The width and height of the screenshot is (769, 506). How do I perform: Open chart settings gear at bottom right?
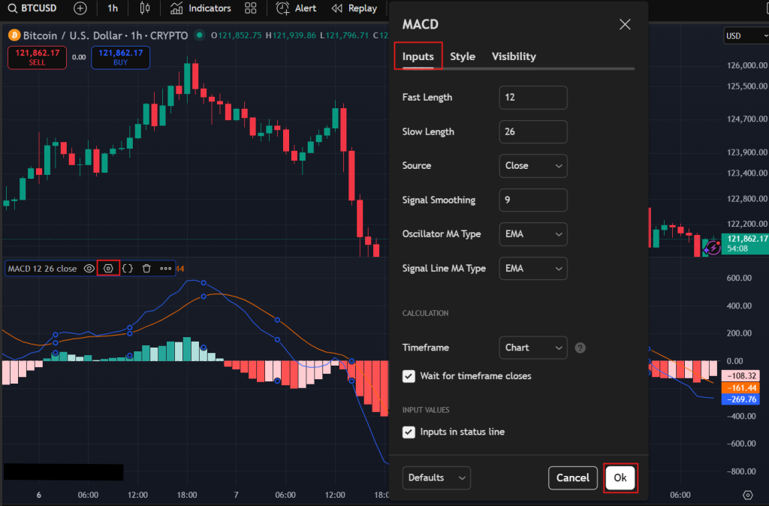[747, 495]
